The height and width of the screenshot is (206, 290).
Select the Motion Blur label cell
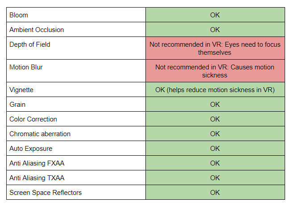tap(26, 67)
